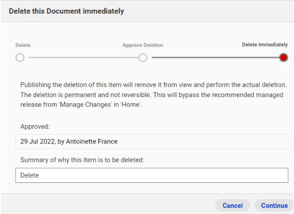Select the empty Delete step circle

pyautogui.click(x=20, y=58)
